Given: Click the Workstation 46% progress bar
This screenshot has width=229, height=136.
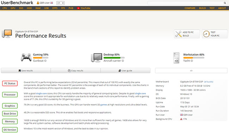Looking at the screenshot, I should point(194,58).
